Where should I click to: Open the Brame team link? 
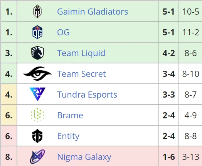(x=70, y=115)
